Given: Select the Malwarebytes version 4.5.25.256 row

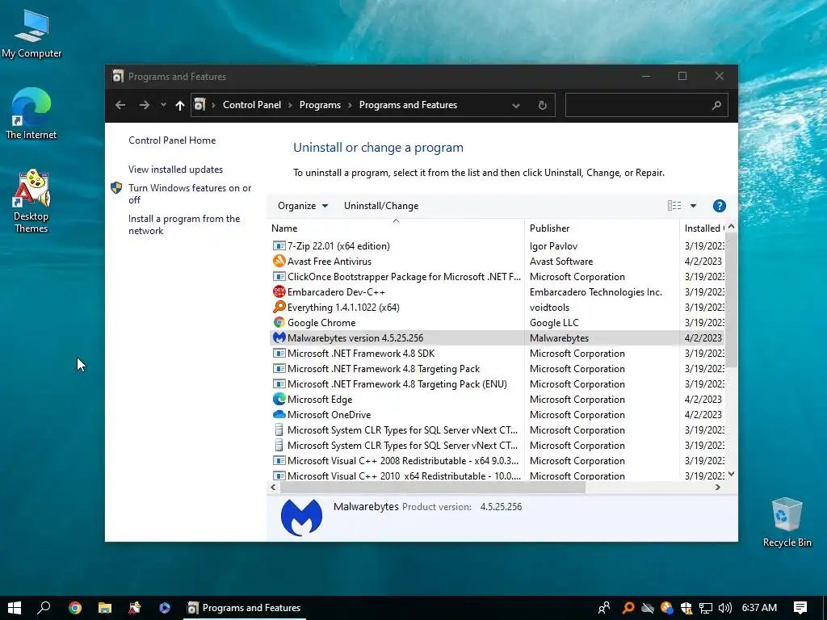Looking at the screenshot, I should [497, 338].
